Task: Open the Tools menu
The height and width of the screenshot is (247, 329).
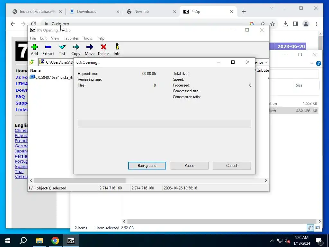Action: click(87, 38)
